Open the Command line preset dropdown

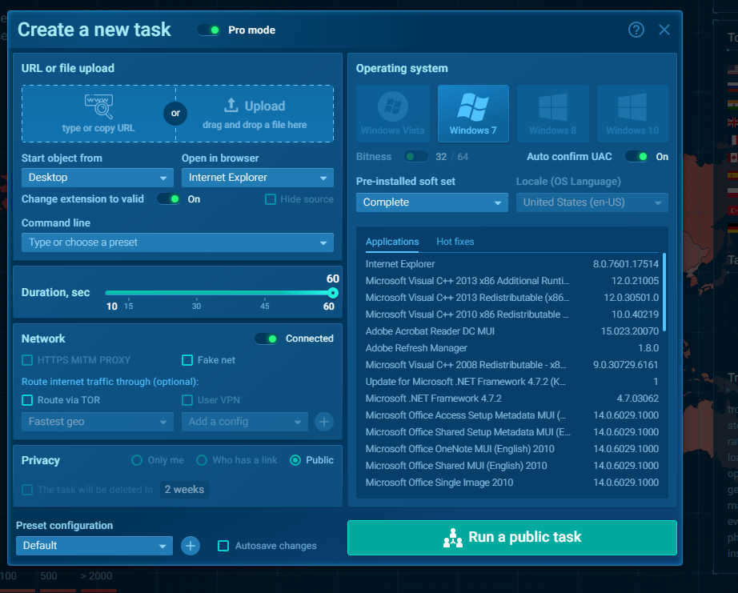click(x=178, y=242)
